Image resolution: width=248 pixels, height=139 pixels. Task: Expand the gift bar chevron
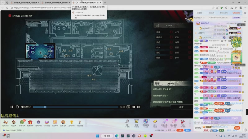(190, 123)
